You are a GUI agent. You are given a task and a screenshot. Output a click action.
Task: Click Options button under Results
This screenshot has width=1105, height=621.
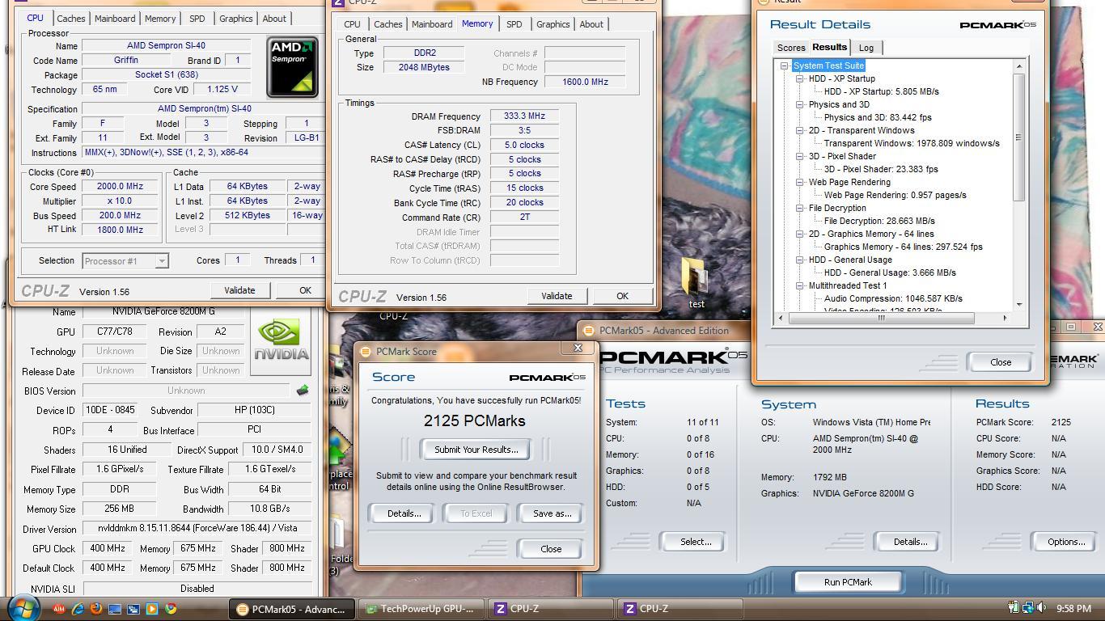pos(1066,542)
